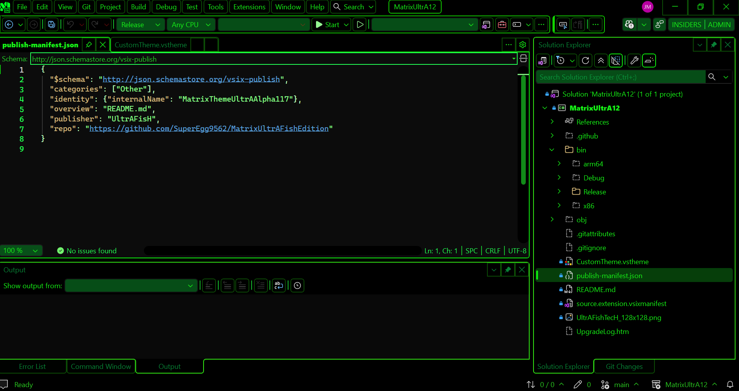Toggle pin on publish-manifest.json tab

coord(89,45)
